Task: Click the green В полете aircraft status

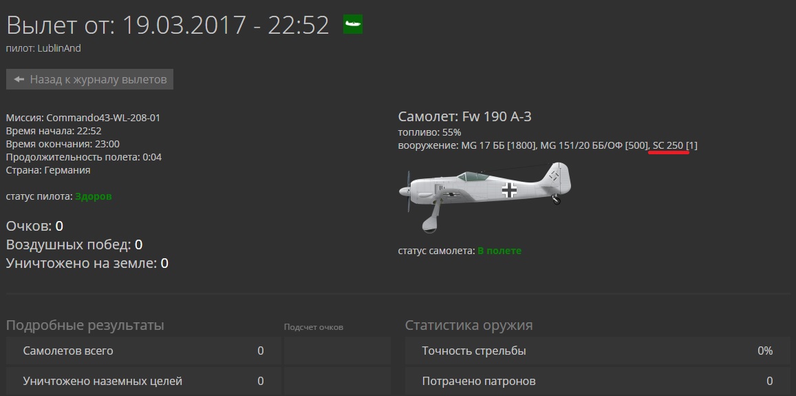Action: click(x=499, y=251)
